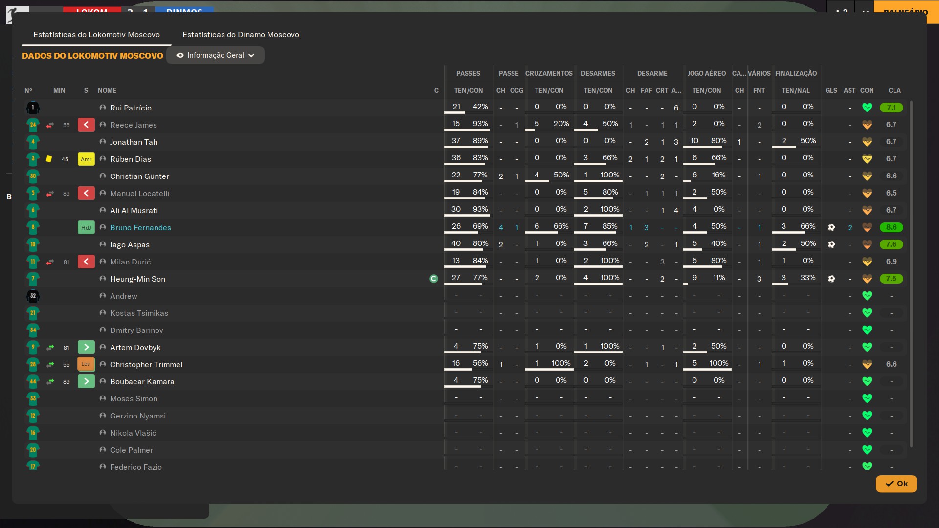Click Rui Patrício's 7.1 rating badge
Screen dimensions: 939x528
[891, 108]
